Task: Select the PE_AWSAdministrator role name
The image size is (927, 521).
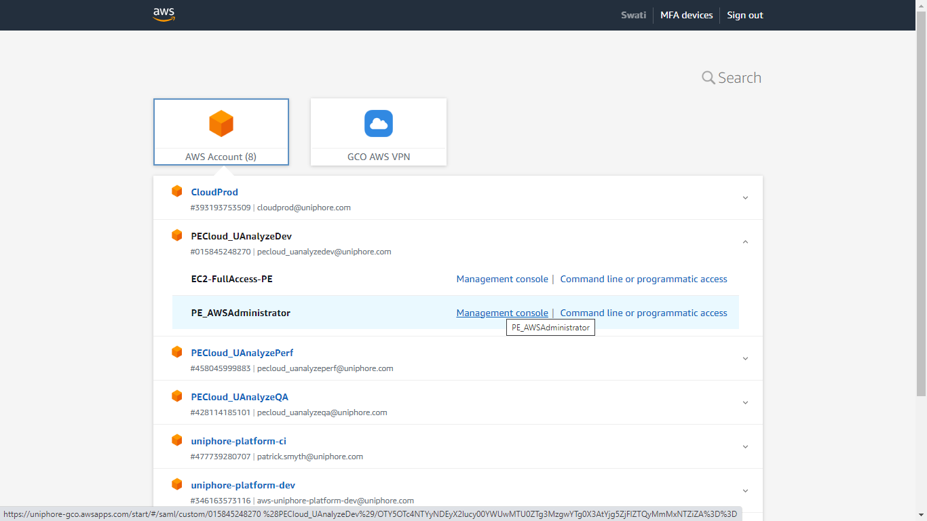Action: pyautogui.click(x=241, y=313)
